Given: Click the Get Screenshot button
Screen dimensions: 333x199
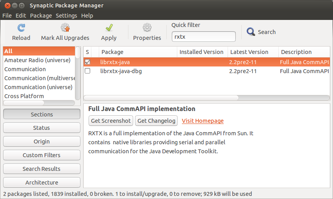Looking at the screenshot, I should tap(111, 121).
